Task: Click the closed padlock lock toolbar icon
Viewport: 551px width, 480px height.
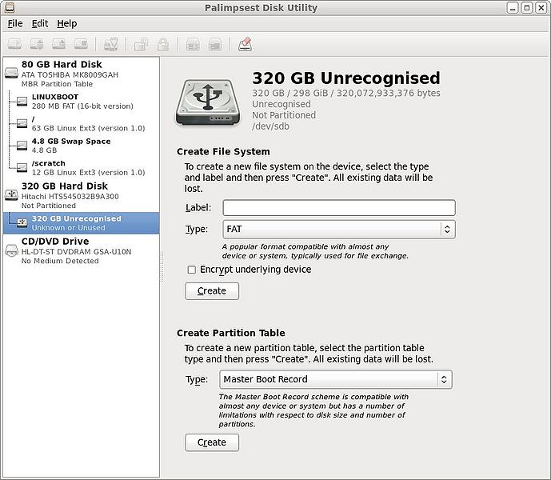Action: 163,44
